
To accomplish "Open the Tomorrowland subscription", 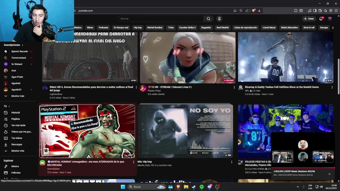I will point(18,58).
